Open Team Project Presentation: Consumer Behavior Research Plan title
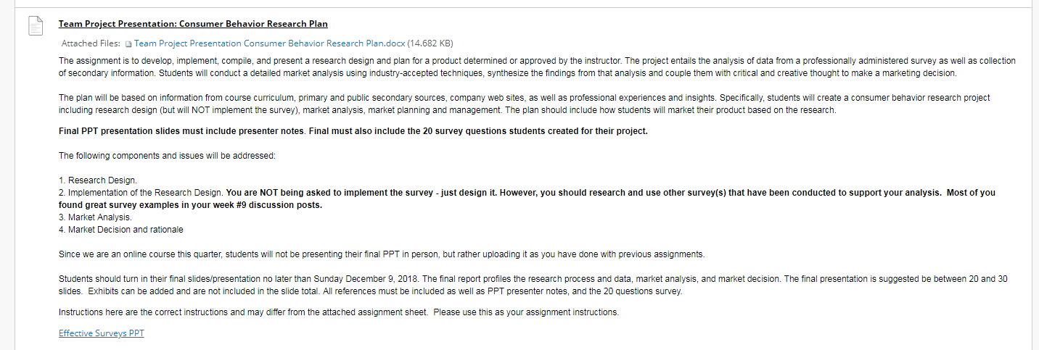The width and height of the screenshot is (1039, 350). tap(193, 24)
